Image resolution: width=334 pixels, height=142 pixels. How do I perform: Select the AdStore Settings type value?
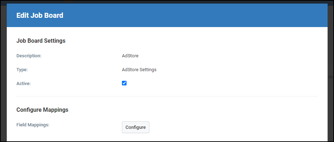[x=139, y=69]
